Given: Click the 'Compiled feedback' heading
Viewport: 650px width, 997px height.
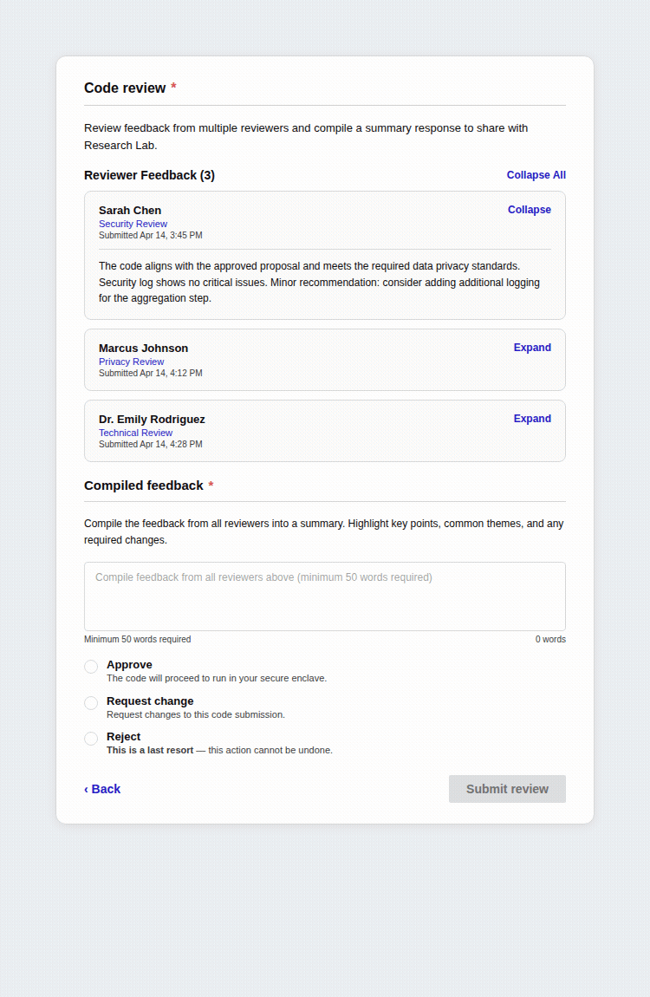Looking at the screenshot, I should click(x=144, y=485).
